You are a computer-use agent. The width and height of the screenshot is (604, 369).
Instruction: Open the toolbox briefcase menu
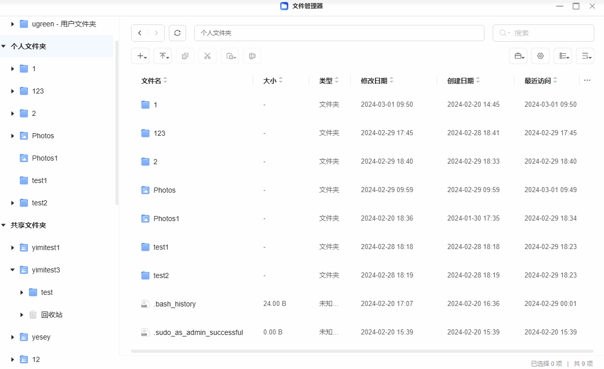pos(518,56)
